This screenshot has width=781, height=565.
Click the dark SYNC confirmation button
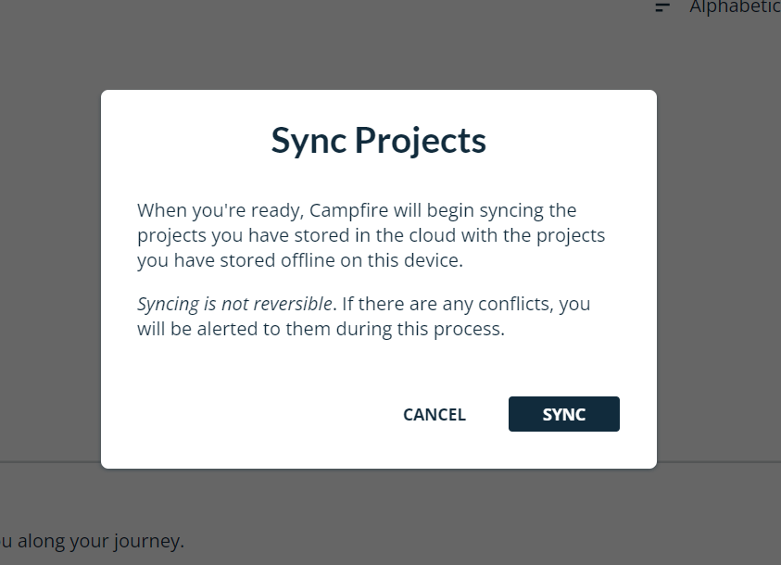coord(563,414)
